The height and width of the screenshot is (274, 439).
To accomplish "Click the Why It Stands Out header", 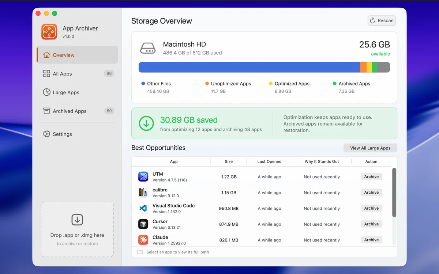I will coord(322,161).
